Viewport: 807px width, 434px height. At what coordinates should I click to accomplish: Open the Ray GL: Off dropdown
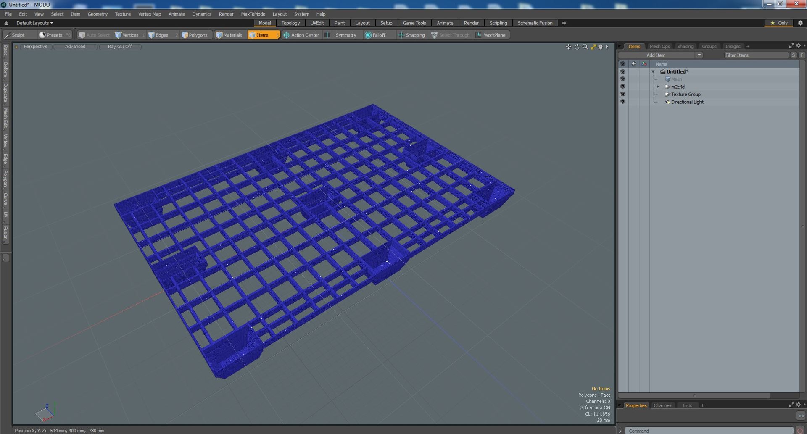point(120,47)
